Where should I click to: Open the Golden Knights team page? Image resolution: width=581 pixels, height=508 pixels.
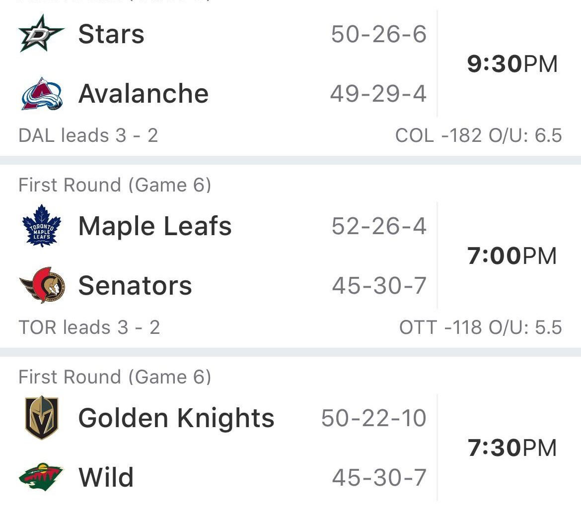pyautogui.click(x=176, y=418)
